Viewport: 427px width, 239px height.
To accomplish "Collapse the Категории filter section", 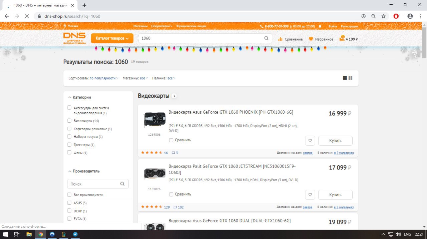I will click(79, 97).
